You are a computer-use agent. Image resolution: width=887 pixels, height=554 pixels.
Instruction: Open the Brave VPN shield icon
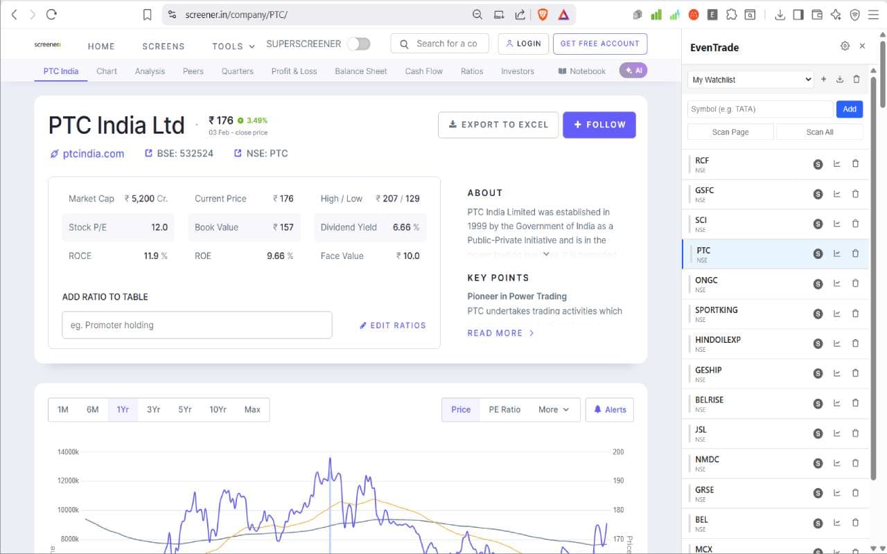coord(854,15)
